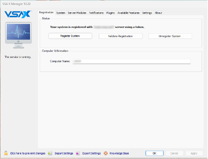Show the Available Features tab
The height and width of the screenshot is (159, 208).
(129, 13)
